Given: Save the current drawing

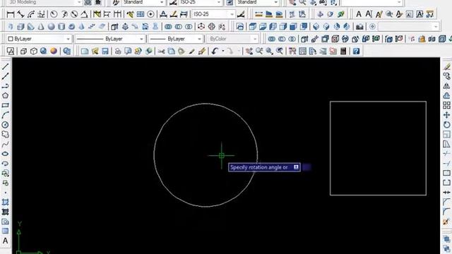Looking at the screenshot, I should [105, 51].
